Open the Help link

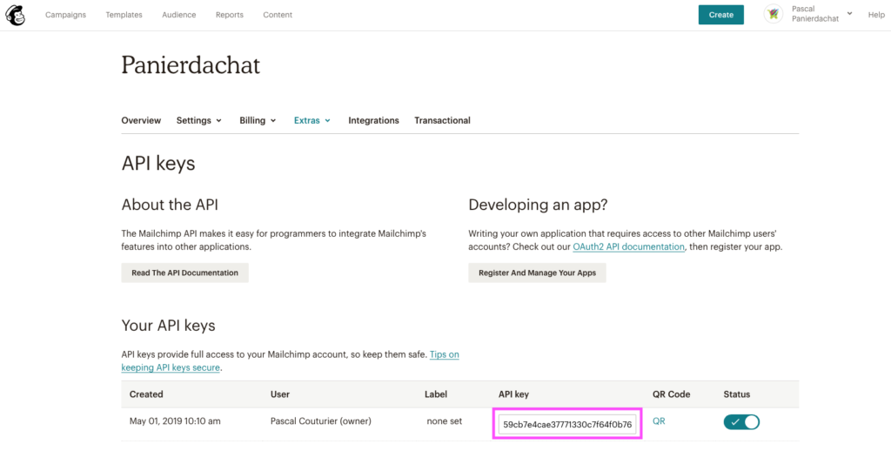tap(876, 15)
